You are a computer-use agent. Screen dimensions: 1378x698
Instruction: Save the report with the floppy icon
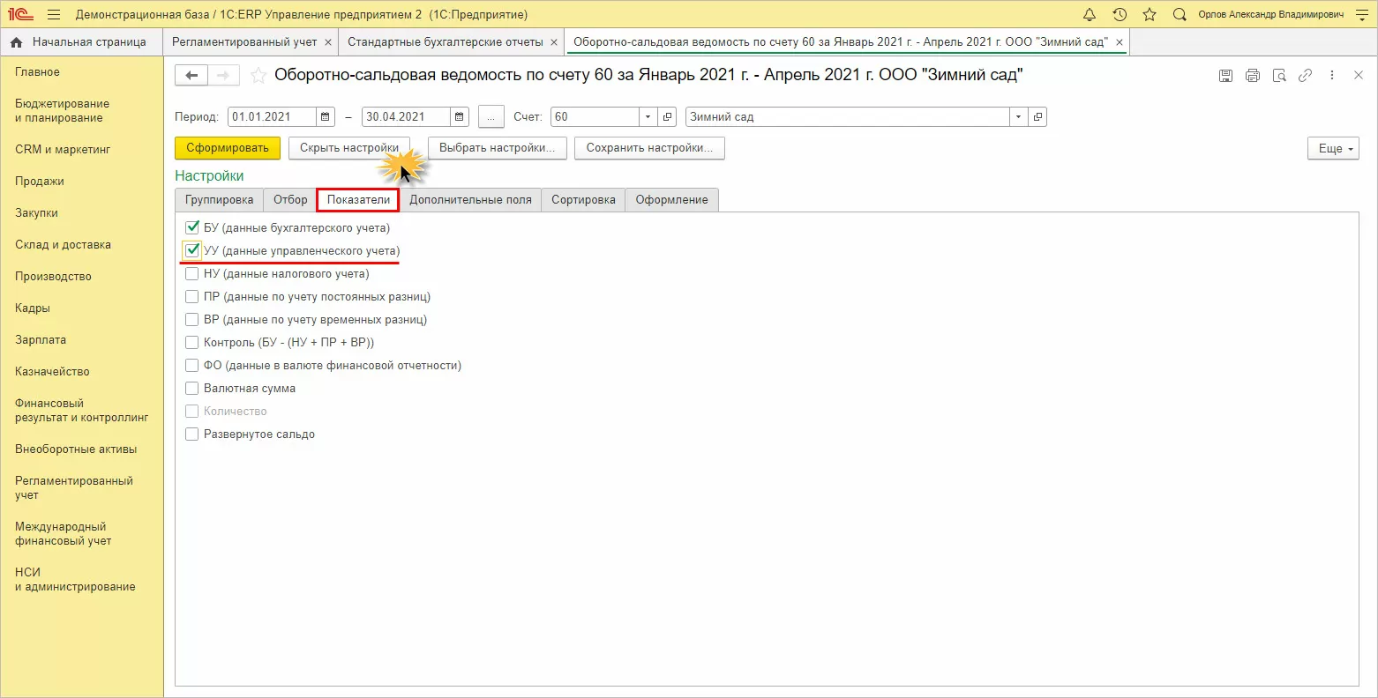1225,76
